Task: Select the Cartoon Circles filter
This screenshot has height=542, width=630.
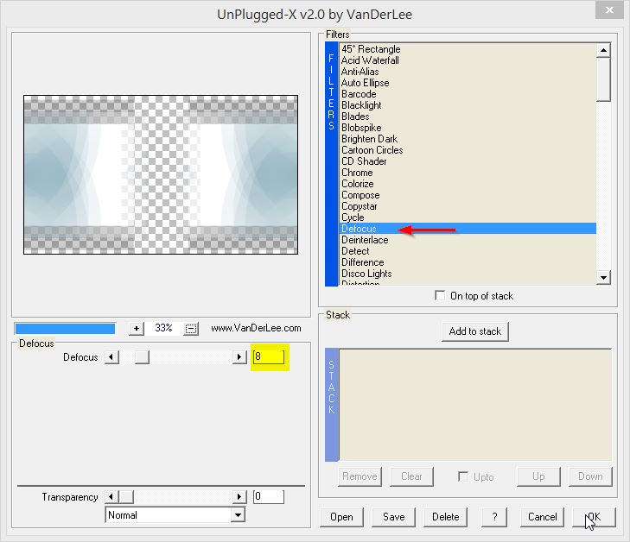Action: point(372,150)
